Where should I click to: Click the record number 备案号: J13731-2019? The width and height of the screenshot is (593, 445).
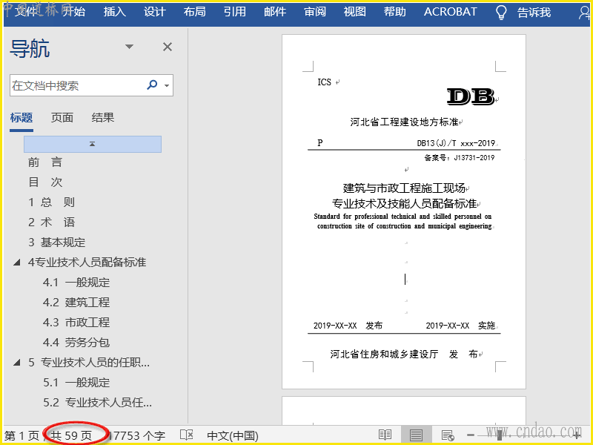pyautogui.click(x=459, y=157)
